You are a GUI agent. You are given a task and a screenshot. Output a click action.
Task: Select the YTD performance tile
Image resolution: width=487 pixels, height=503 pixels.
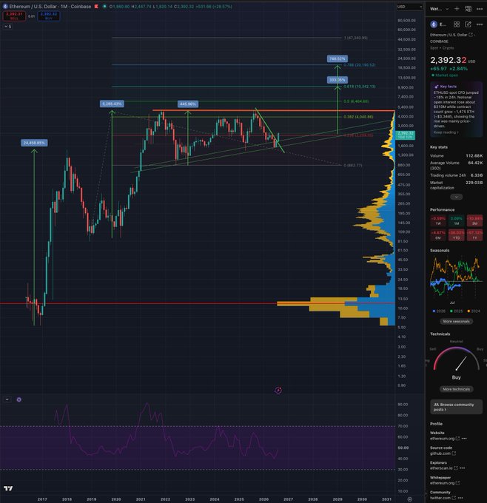point(457,235)
